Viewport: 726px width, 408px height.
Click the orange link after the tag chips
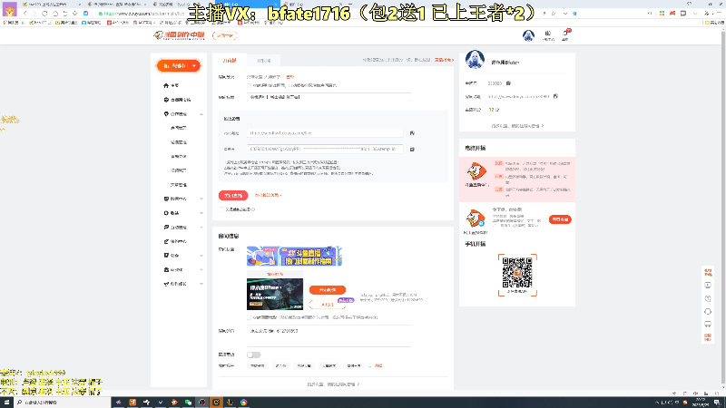[378, 366]
